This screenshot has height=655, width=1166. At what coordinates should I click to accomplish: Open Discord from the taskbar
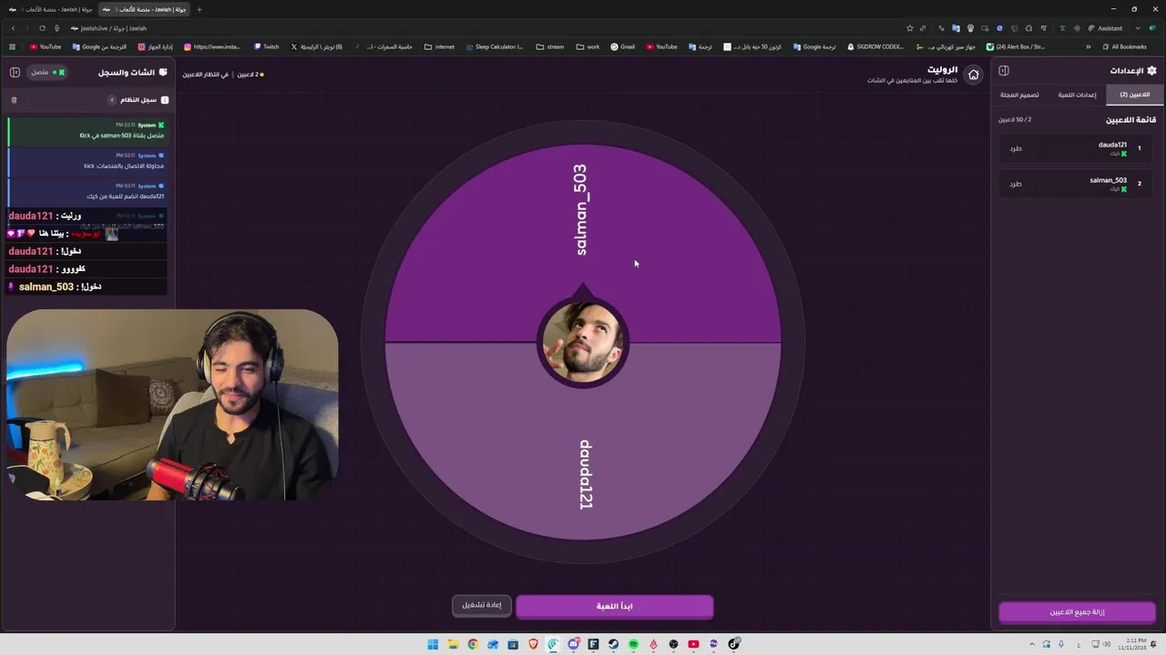pos(573,644)
